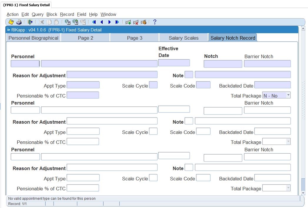Click the Insert Record icon with green plus
Viewport: 308px width, 208px height.
pyautogui.click(x=128, y=22)
